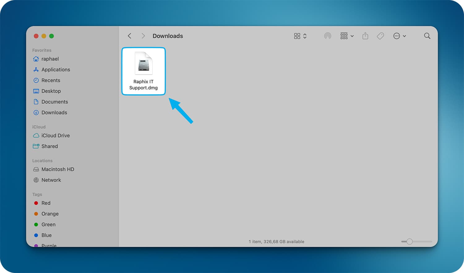The width and height of the screenshot is (464, 273).
Task: Select Recents in the sidebar
Action: (51, 81)
